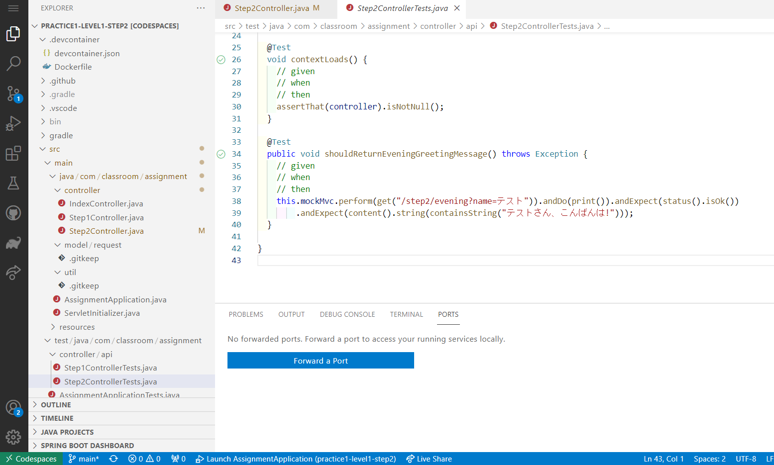Open the Testing view (beaker icon)
Screen dimensions: 774x465
pos(13,183)
